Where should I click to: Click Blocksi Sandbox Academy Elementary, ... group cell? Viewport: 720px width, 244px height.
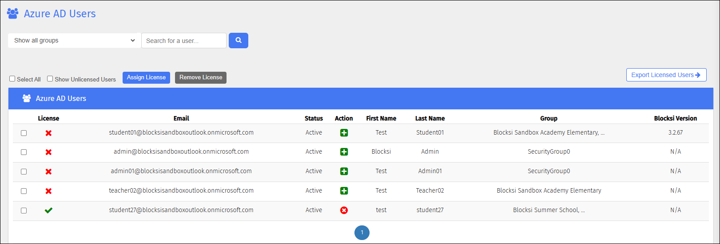click(x=549, y=132)
